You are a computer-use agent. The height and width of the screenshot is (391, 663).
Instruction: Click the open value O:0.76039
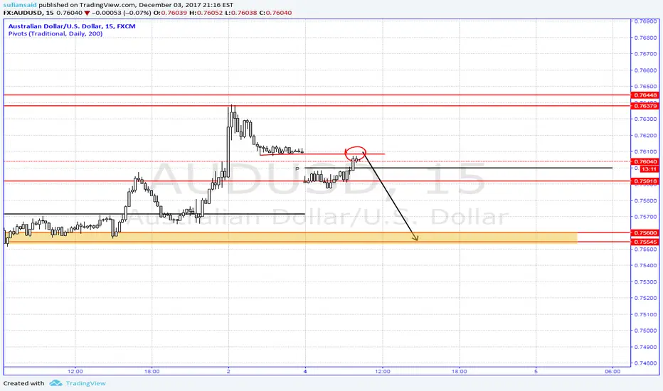pyautogui.click(x=170, y=13)
